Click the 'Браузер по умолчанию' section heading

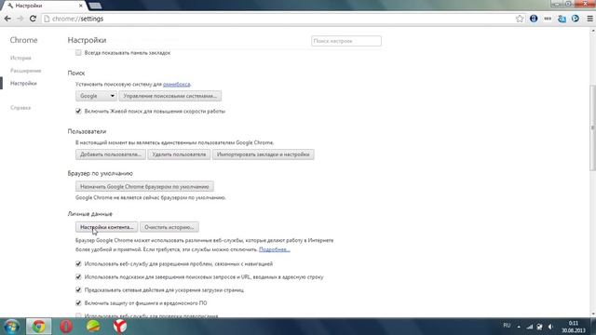tap(101, 174)
